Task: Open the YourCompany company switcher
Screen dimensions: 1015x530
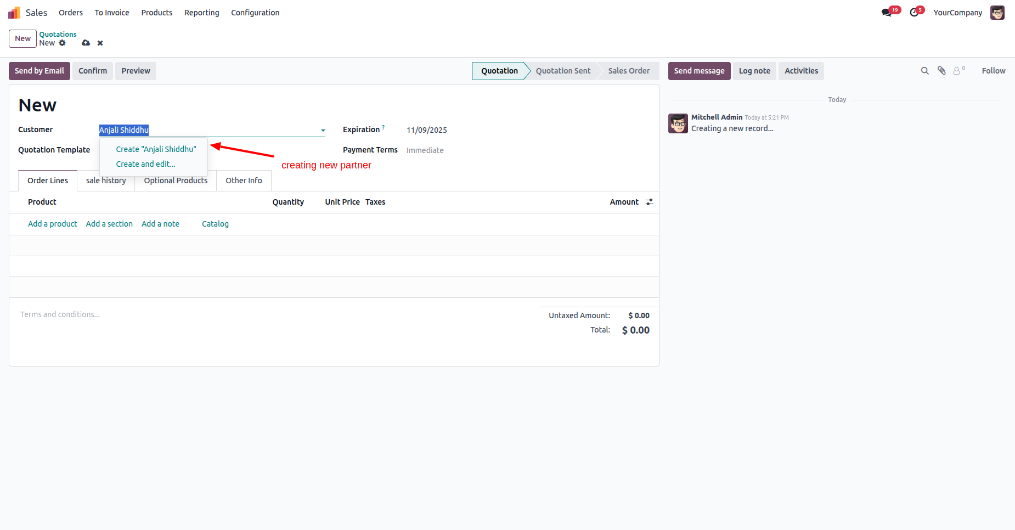Action: pyautogui.click(x=957, y=13)
